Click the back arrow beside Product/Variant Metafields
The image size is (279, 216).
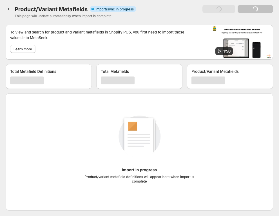point(10,9)
